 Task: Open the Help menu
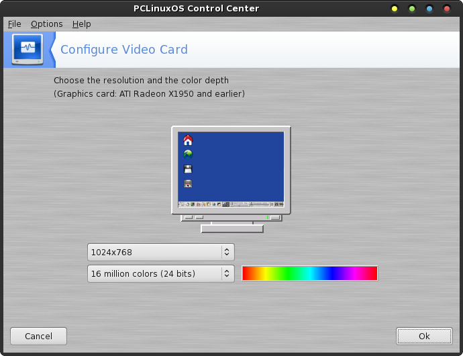click(81, 24)
